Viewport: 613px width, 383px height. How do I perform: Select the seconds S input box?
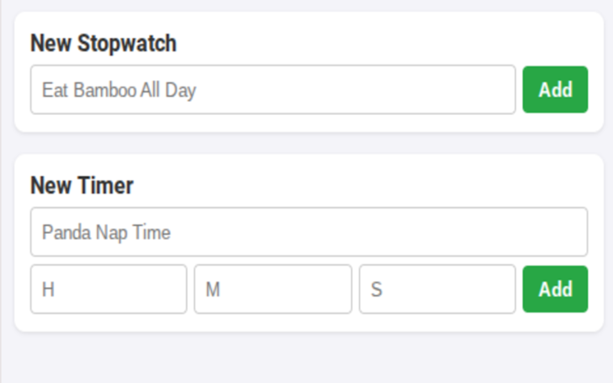point(437,289)
